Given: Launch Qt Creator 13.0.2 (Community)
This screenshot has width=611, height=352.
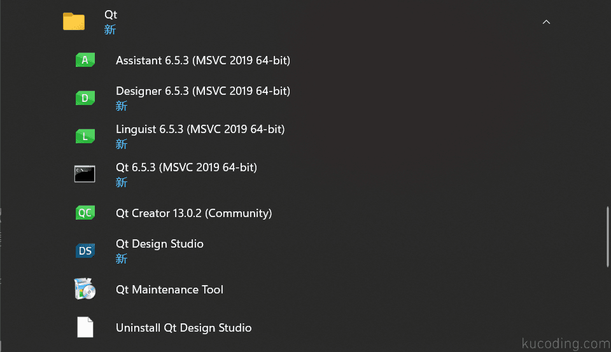Looking at the screenshot, I should pyautogui.click(x=193, y=213).
